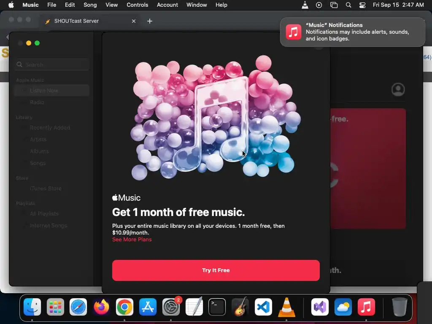The image size is (432, 324).
Task: Open the Controls menu
Action: [x=137, y=5]
